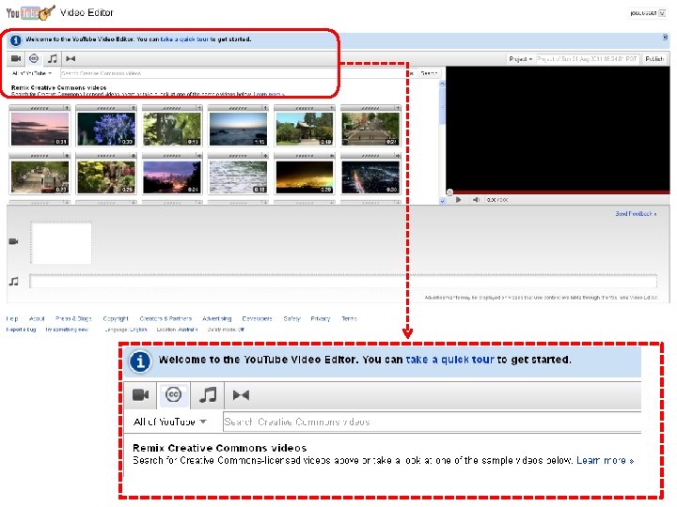The image size is (677, 507).
Task: Open the account username dropdown
Action: 647,13
